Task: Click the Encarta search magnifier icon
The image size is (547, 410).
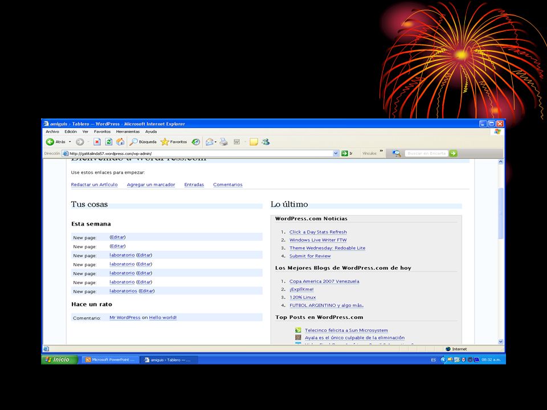Action: pyautogui.click(x=397, y=153)
